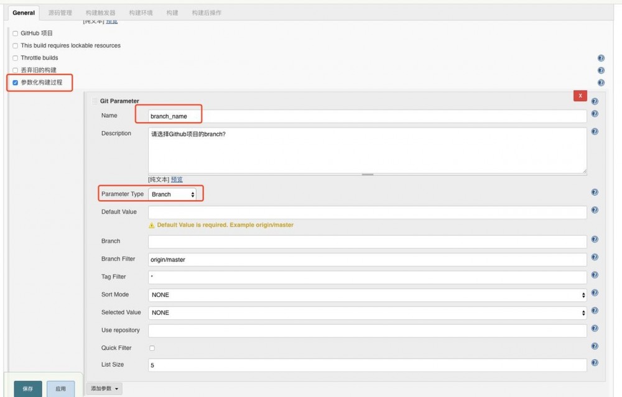Open help icon for Branch Filter
622x397 pixels.
pos(595,257)
